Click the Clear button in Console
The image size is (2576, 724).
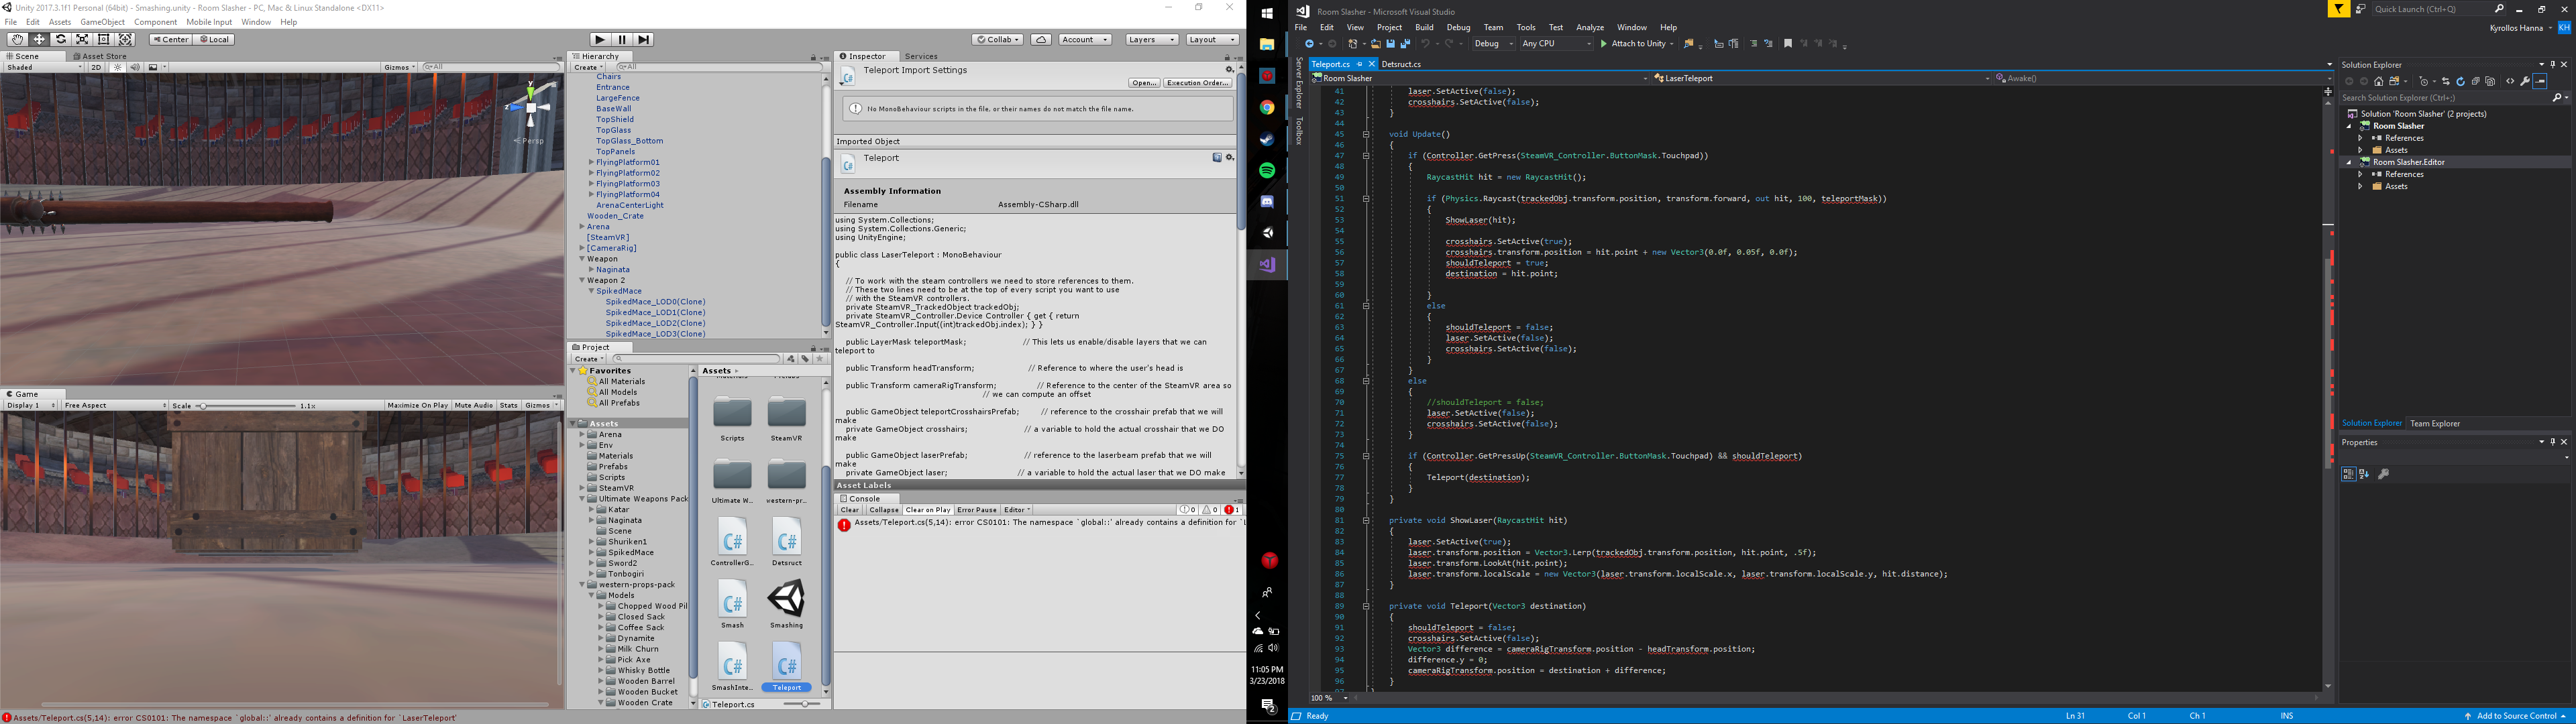[x=850, y=510]
